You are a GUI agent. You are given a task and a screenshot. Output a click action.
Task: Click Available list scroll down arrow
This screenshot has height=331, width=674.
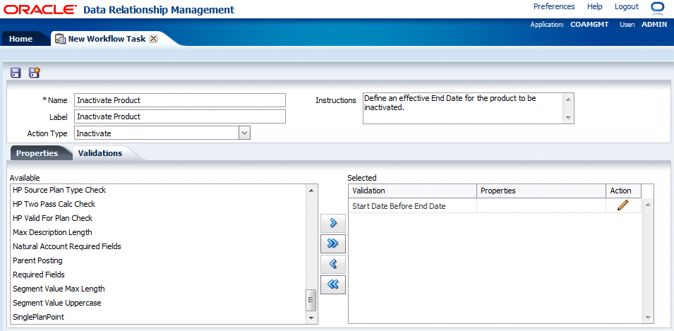coord(312,318)
